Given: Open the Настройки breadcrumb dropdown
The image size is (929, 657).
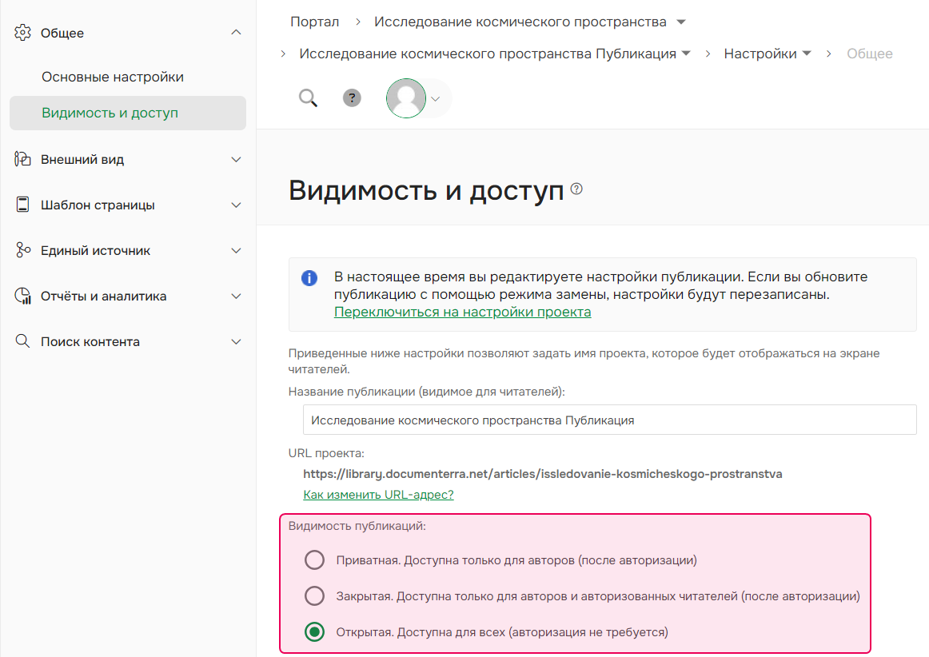Looking at the screenshot, I should [807, 53].
